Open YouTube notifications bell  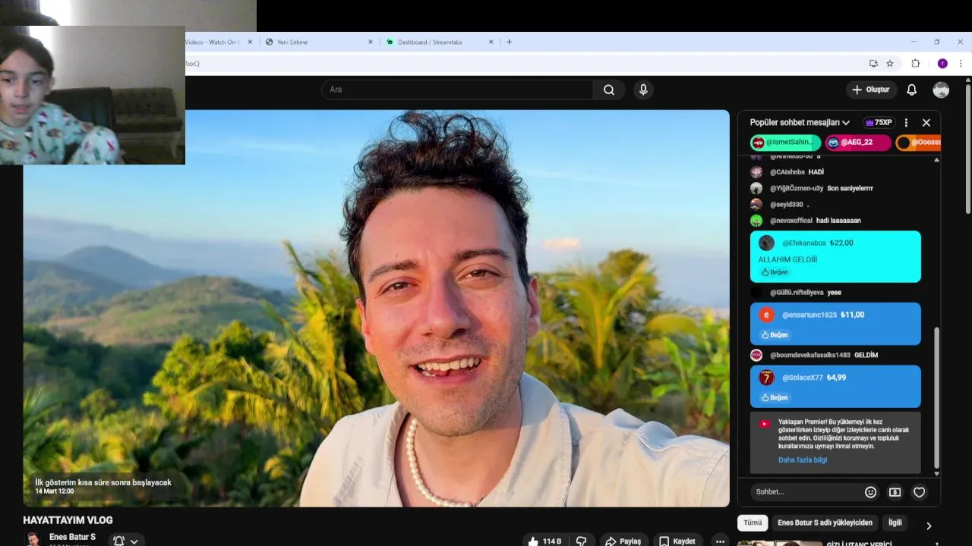[x=911, y=89]
